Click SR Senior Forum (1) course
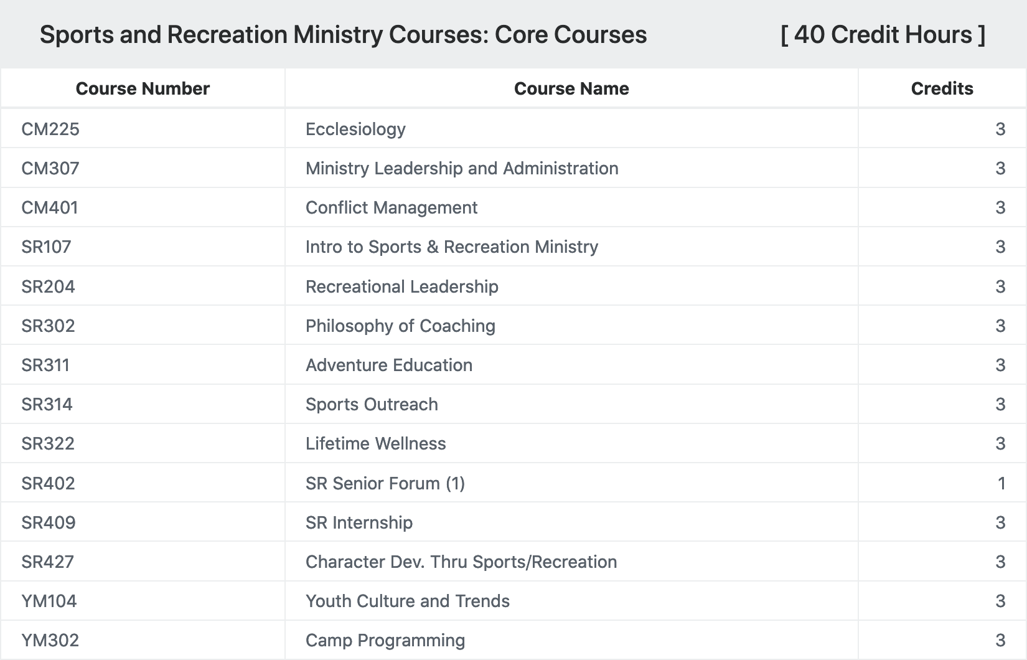This screenshot has width=1027, height=660. click(385, 483)
